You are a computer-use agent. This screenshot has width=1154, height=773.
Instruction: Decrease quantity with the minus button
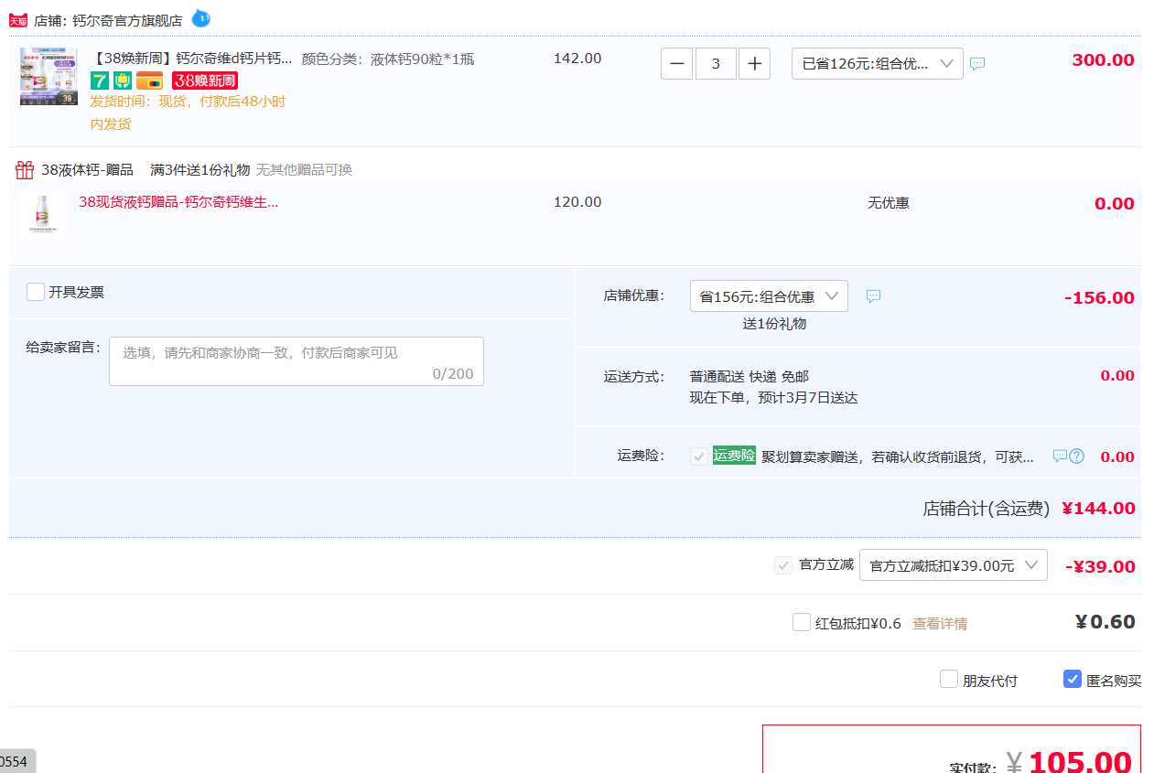tap(676, 64)
